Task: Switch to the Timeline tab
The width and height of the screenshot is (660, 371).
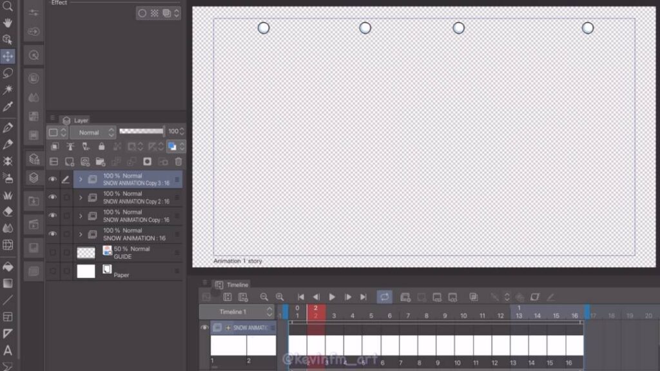Action: pos(232,285)
